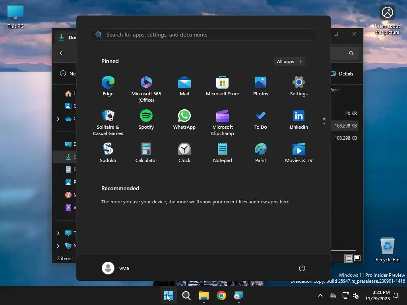Click File Explorer back arrow

tap(62, 53)
